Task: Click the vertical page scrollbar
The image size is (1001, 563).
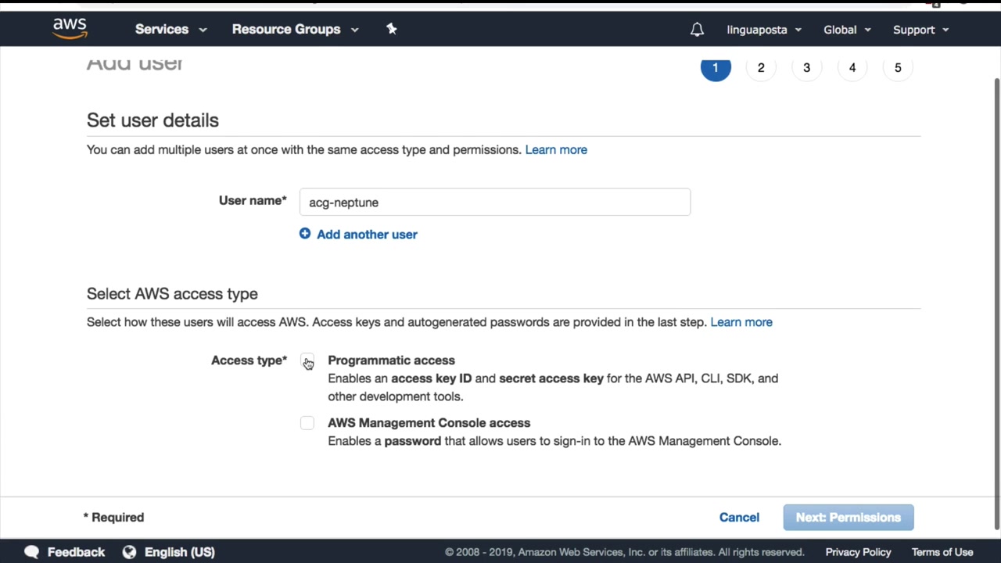Action: tap(996, 297)
